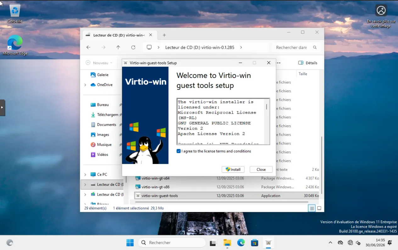Viewport: 398px width, 250px height.
Task: Show hidden system tray icons
Action: point(330,242)
